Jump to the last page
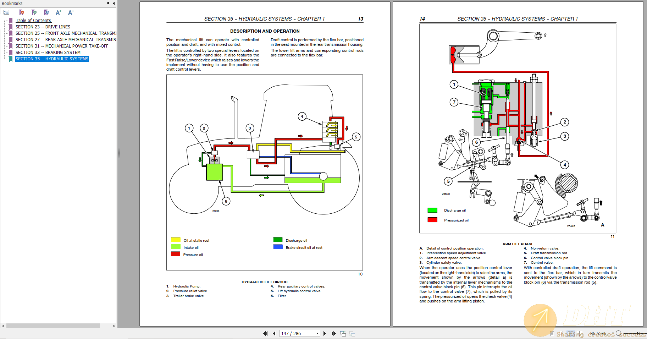This screenshot has height=339, width=647. pyautogui.click(x=333, y=333)
